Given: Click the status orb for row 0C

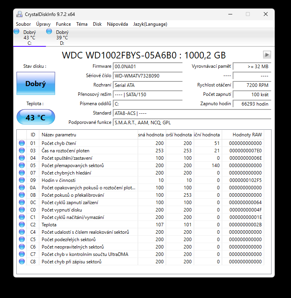Looking at the screenshot, I should point(22,202).
